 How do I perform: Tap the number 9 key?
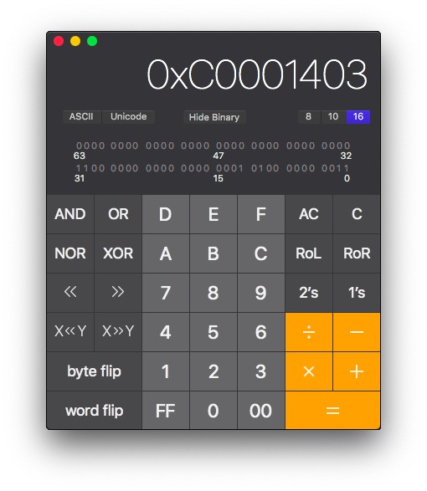261,293
